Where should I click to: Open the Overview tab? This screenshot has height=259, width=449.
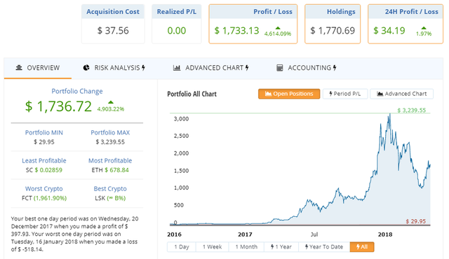point(37,68)
